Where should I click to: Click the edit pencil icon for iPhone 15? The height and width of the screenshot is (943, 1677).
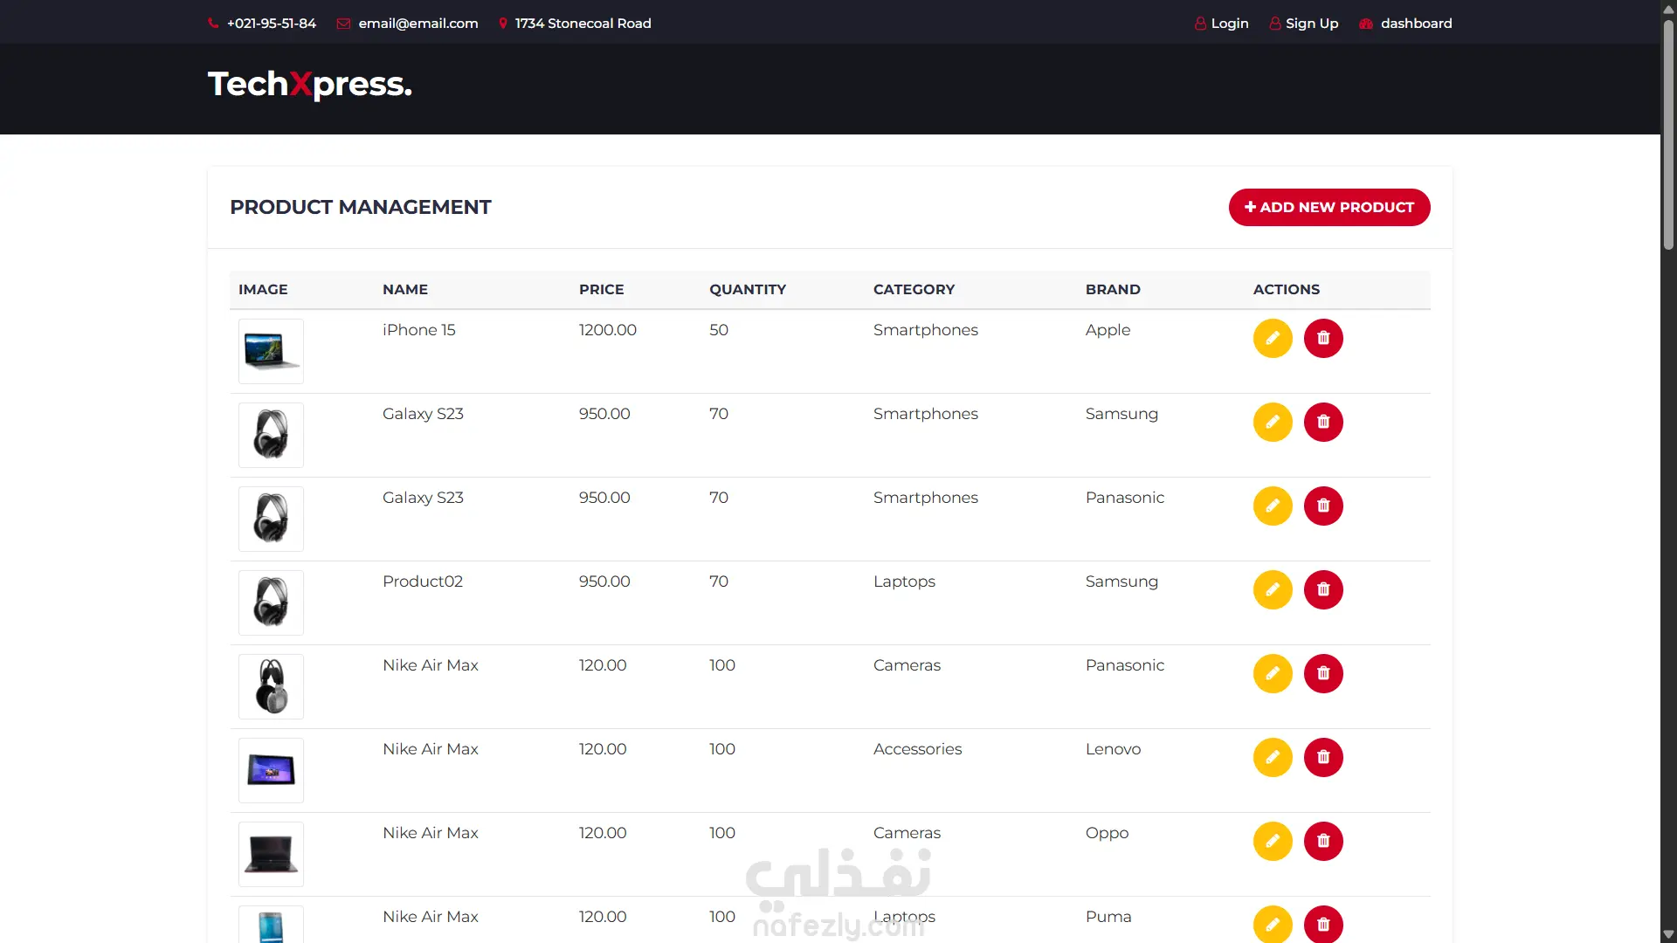(x=1273, y=338)
